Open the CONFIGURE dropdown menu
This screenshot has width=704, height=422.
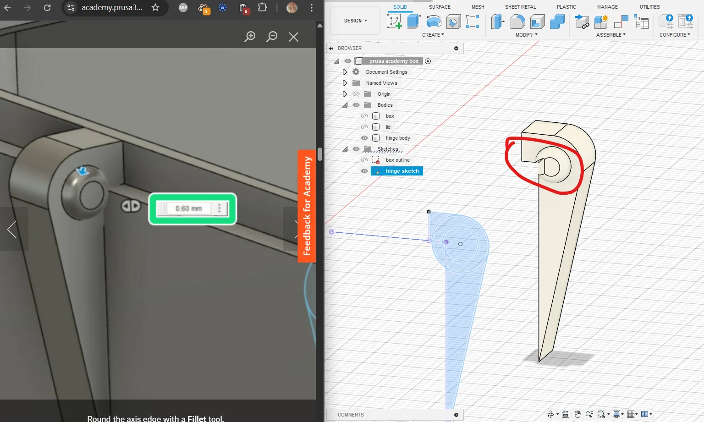click(675, 35)
